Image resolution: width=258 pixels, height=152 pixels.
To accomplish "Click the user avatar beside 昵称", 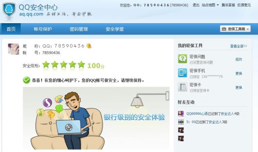I will coord(14,49).
